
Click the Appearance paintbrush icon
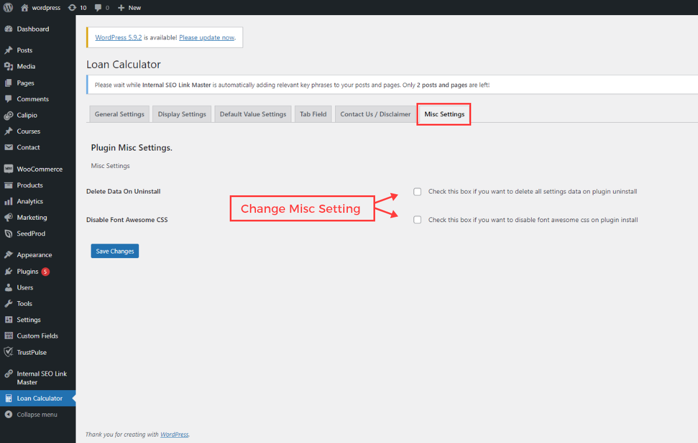click(8, 255)
